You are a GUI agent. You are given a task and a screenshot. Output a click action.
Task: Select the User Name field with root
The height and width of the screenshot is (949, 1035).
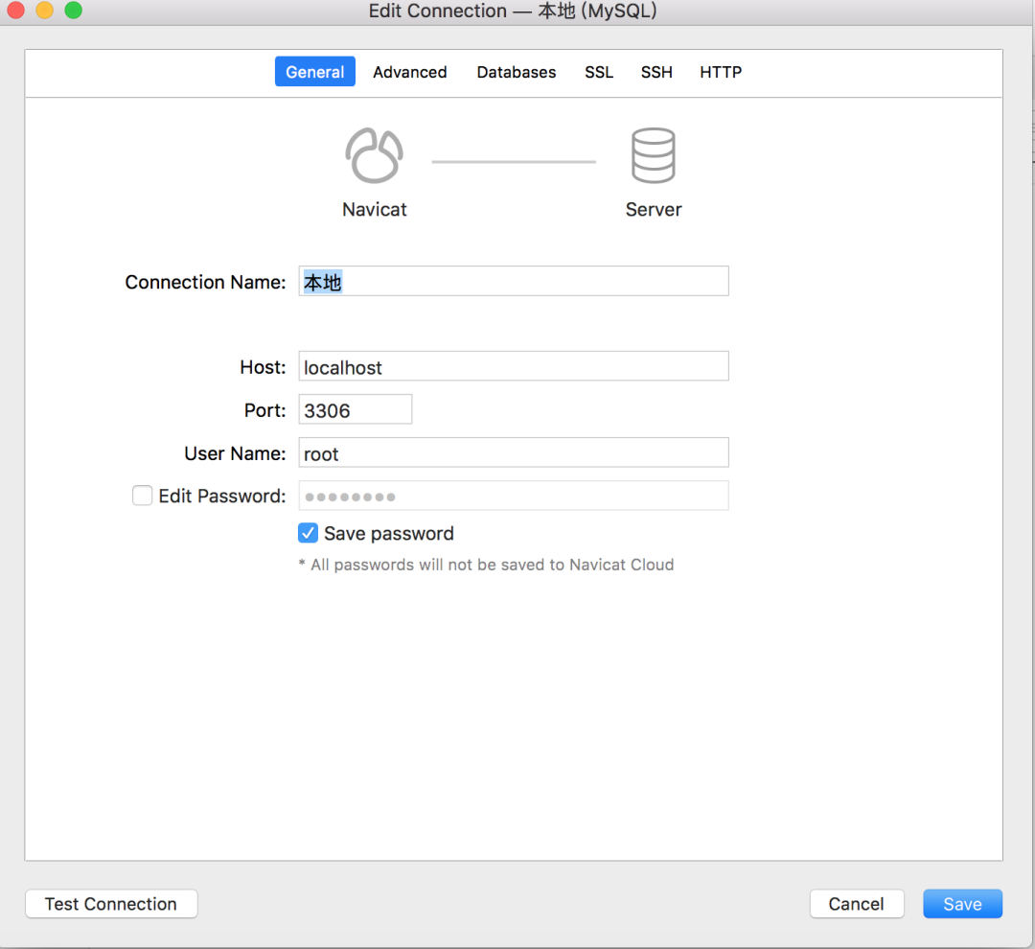coord(513,453)
